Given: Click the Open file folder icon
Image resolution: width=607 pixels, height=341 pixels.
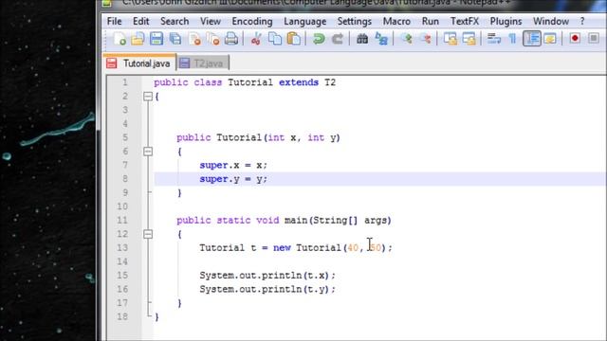Looking at the screenshot, I should coord(138,39).
